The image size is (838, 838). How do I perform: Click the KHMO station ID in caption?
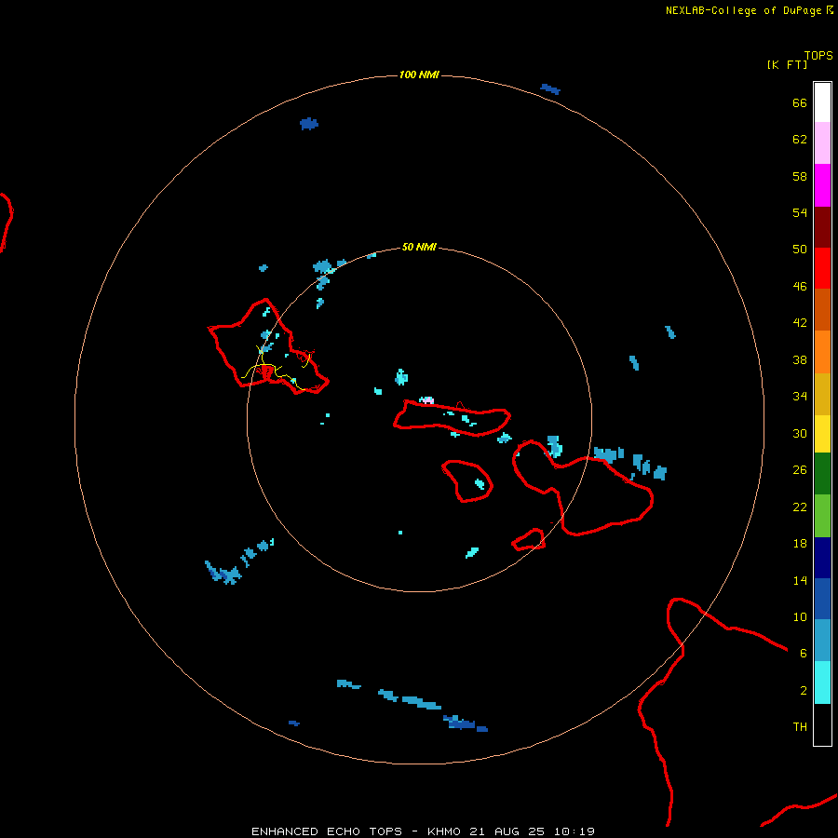click(444, 831)
